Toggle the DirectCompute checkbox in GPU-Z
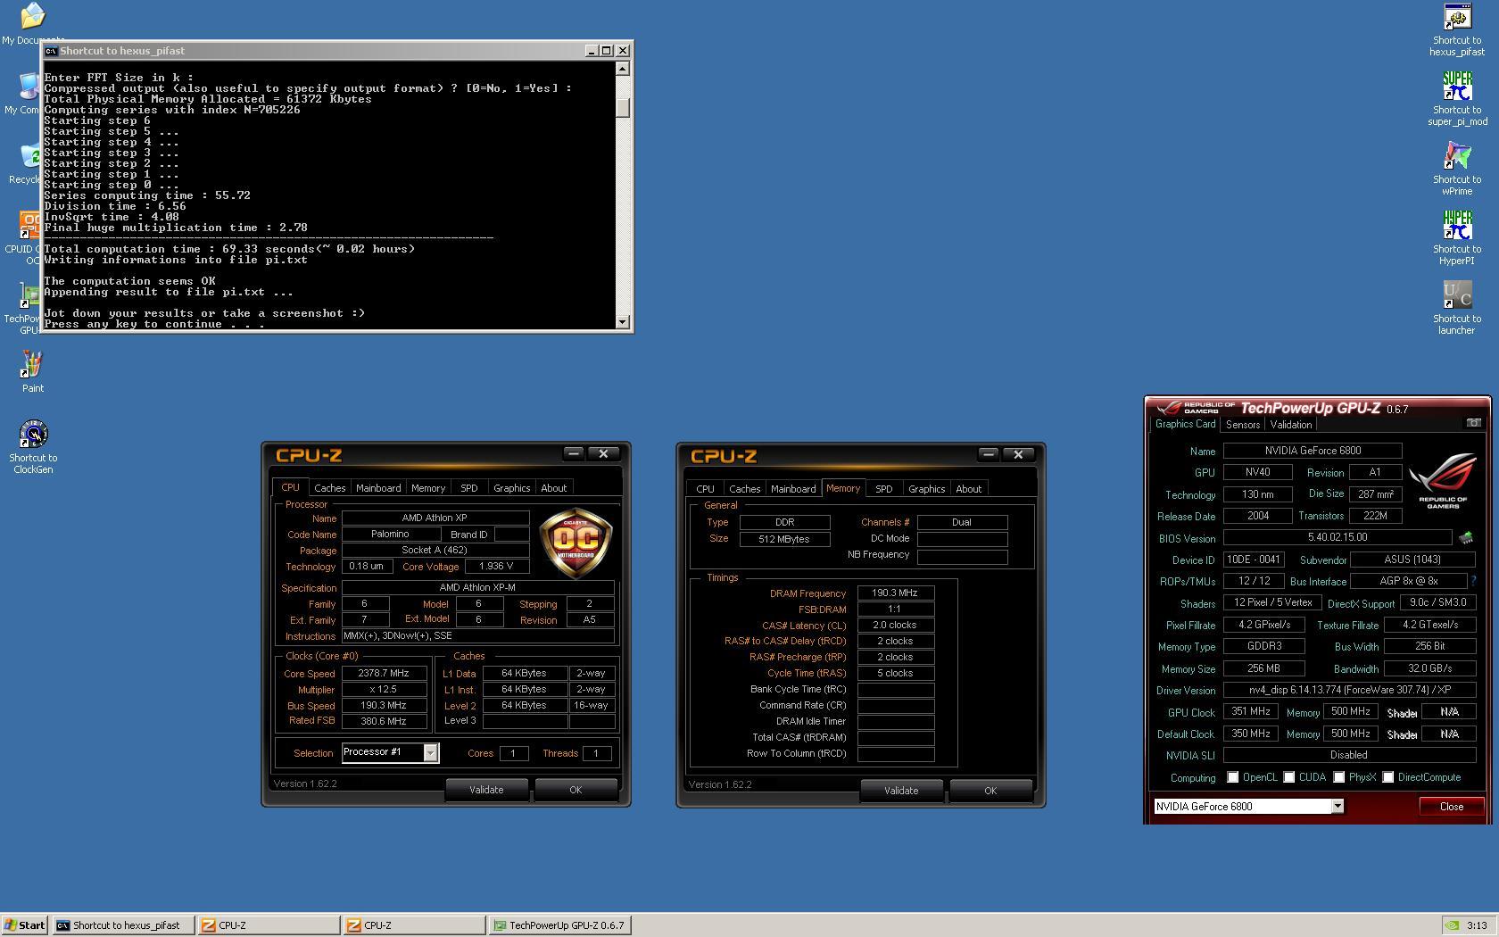 tap(1387, 777)
